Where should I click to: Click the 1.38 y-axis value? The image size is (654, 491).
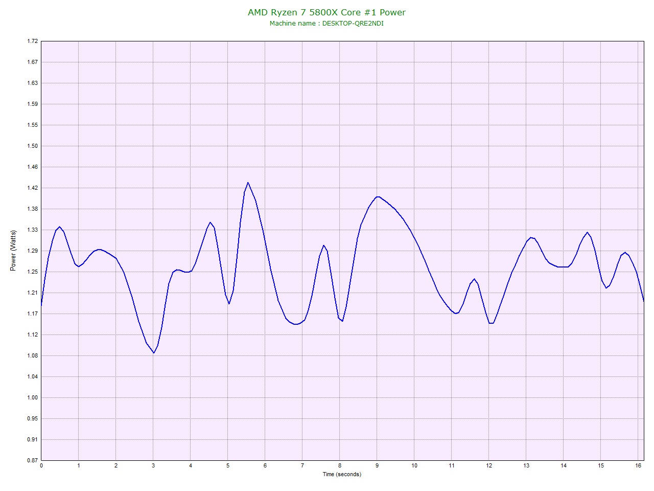click(32, 209)
